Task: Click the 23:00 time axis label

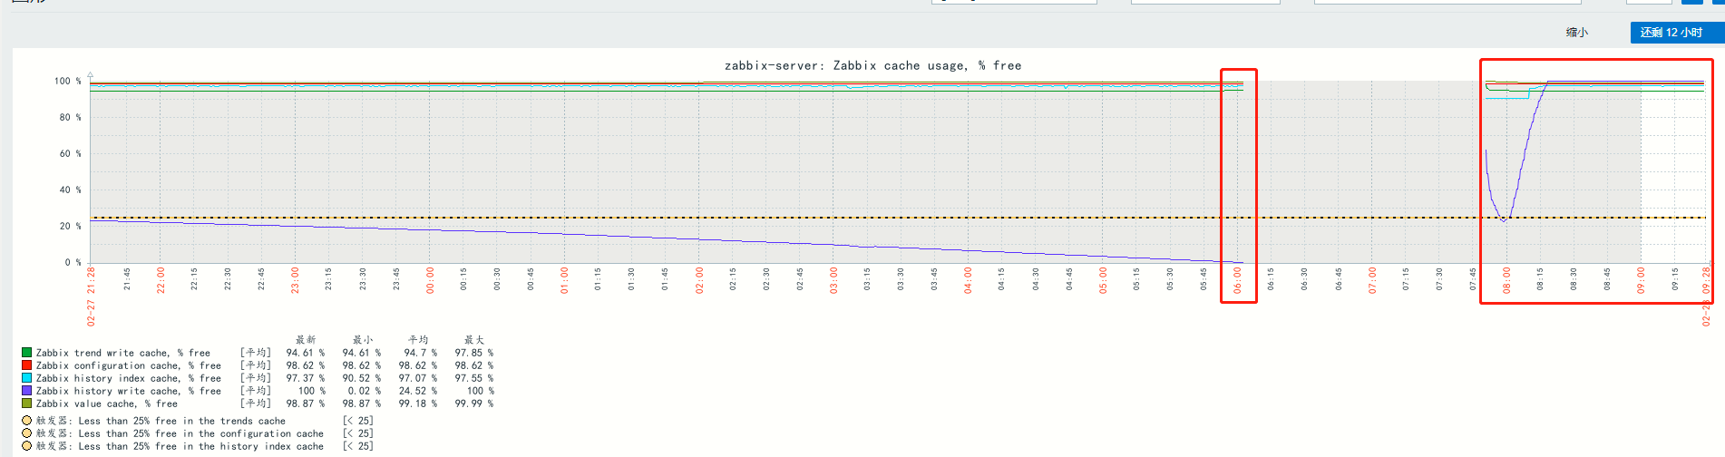Action: pos(295,280)
